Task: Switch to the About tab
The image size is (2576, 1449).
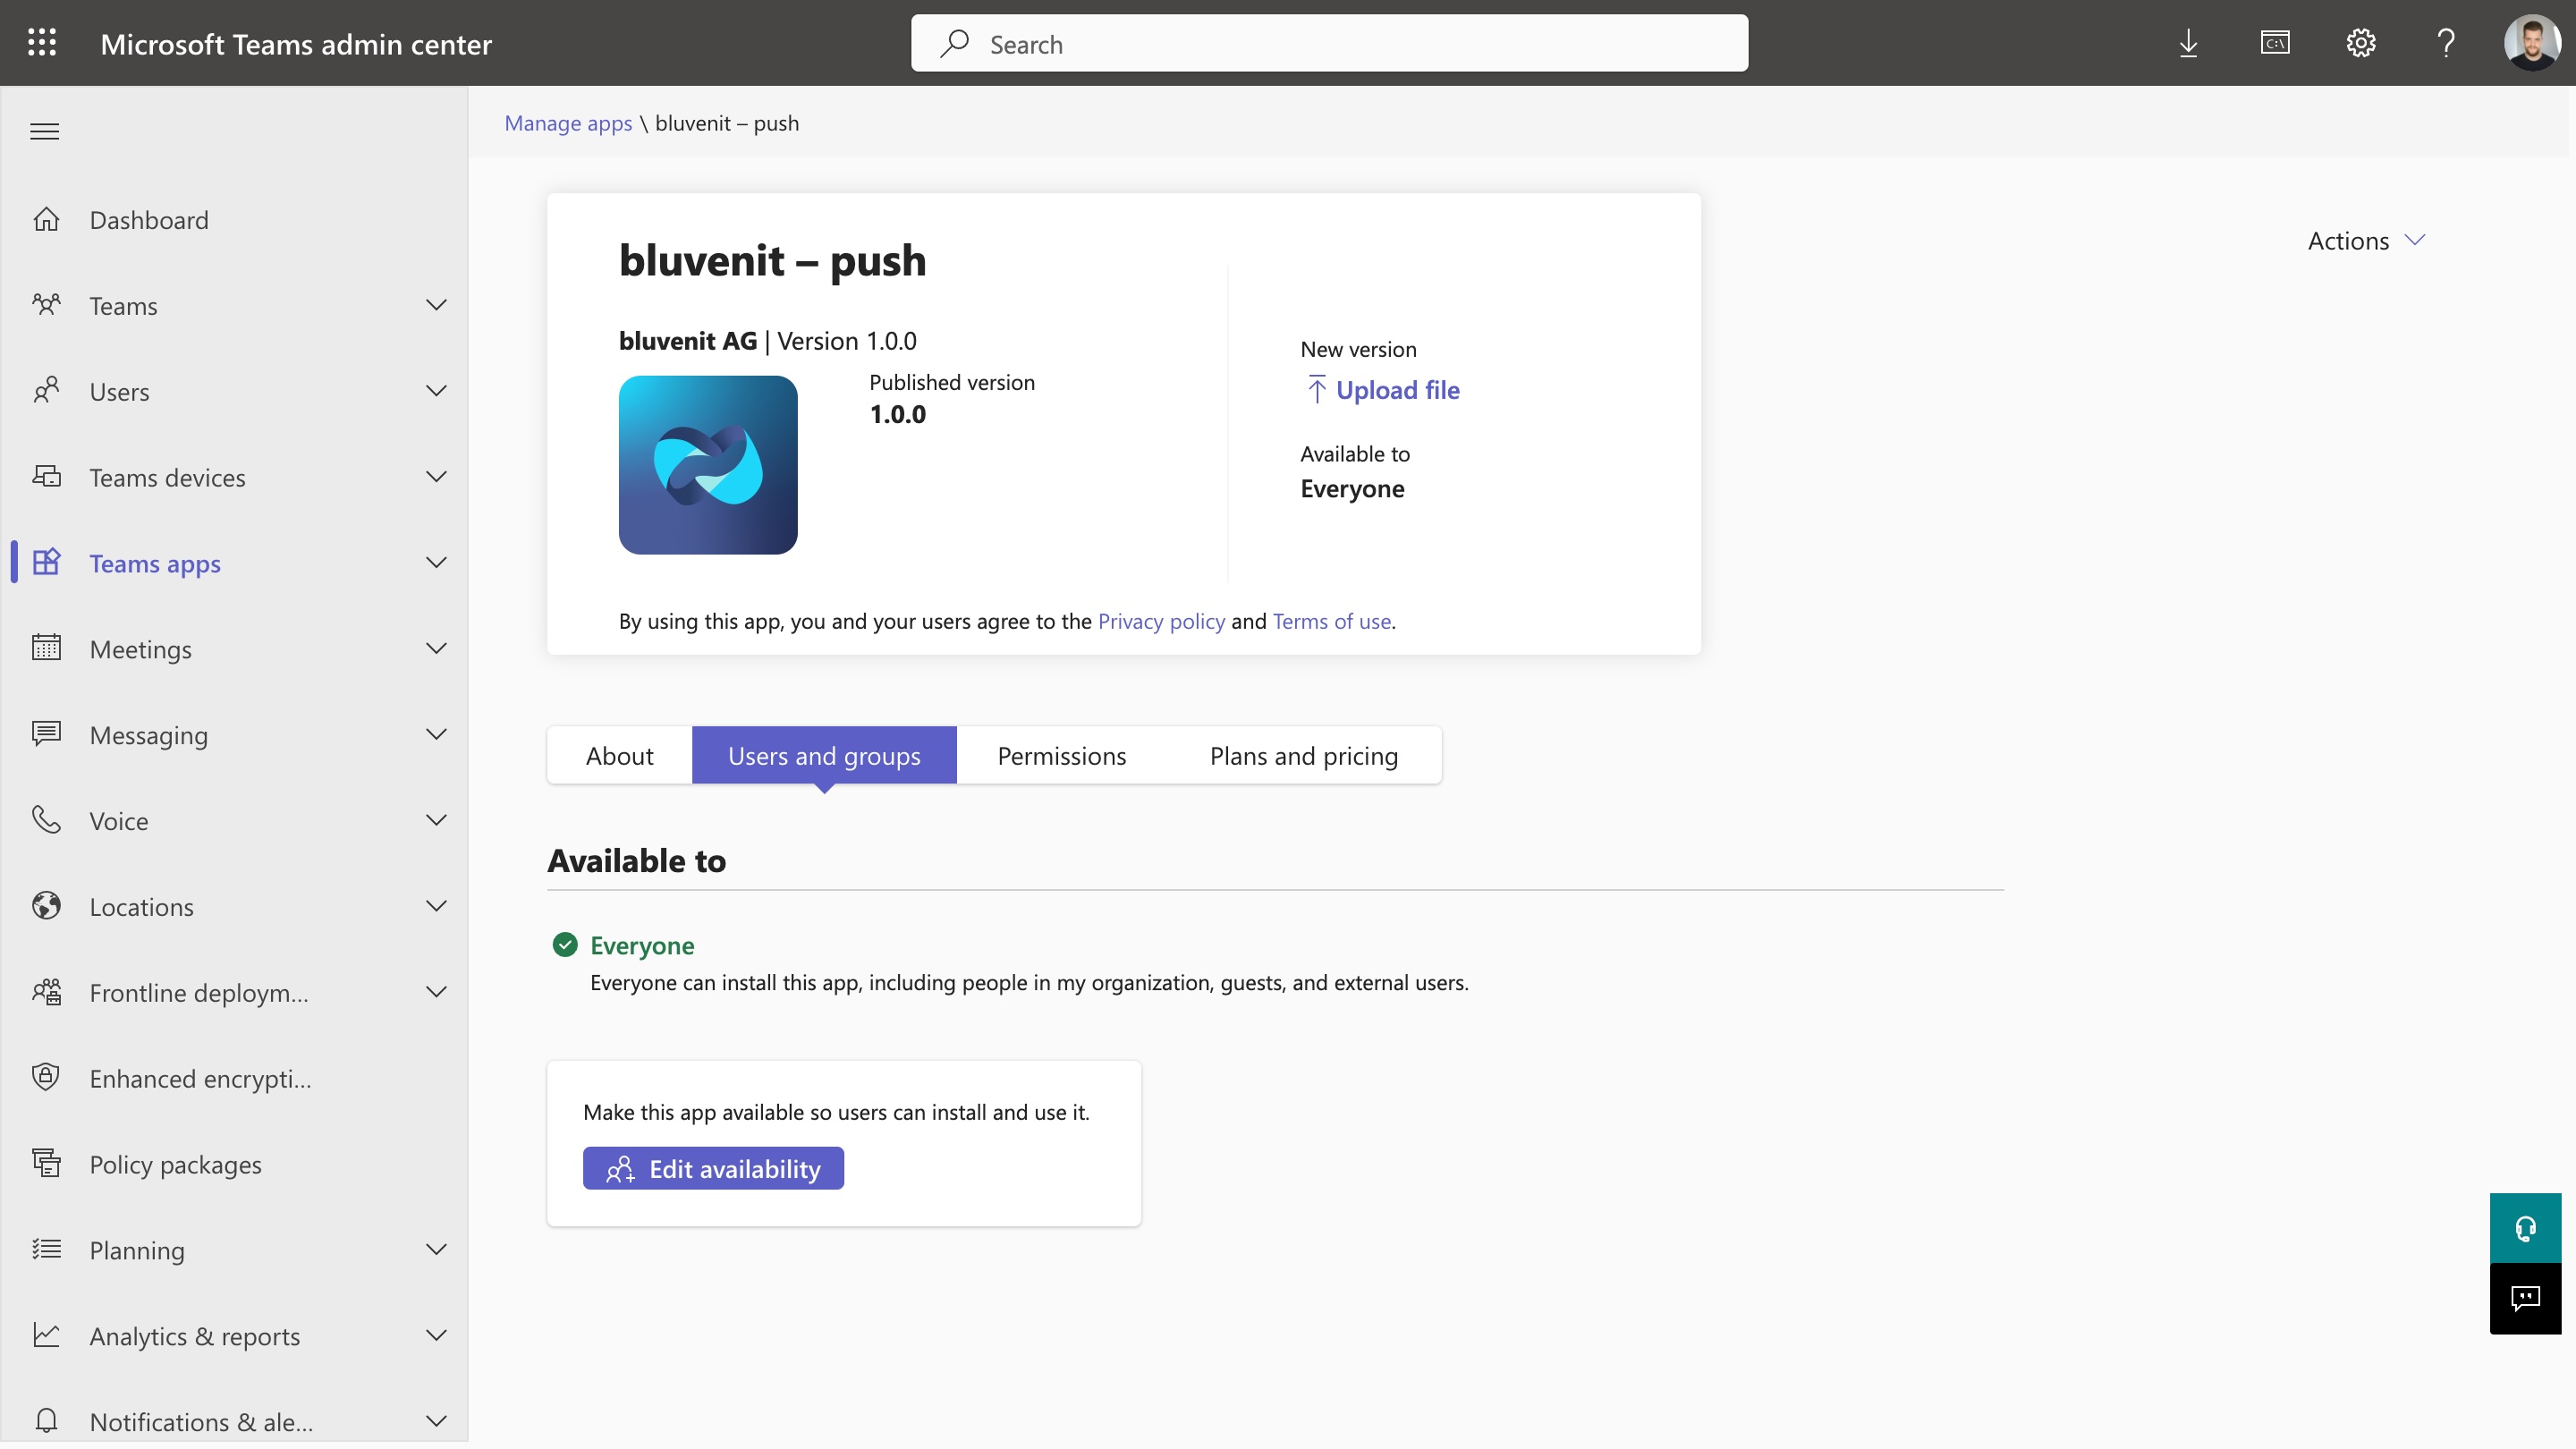Action: (x=620, y=755)
